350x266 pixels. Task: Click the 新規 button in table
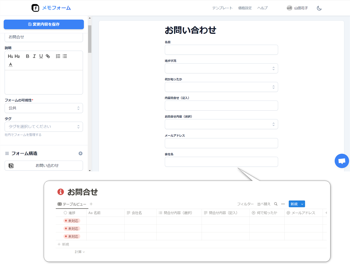(294, 204)
